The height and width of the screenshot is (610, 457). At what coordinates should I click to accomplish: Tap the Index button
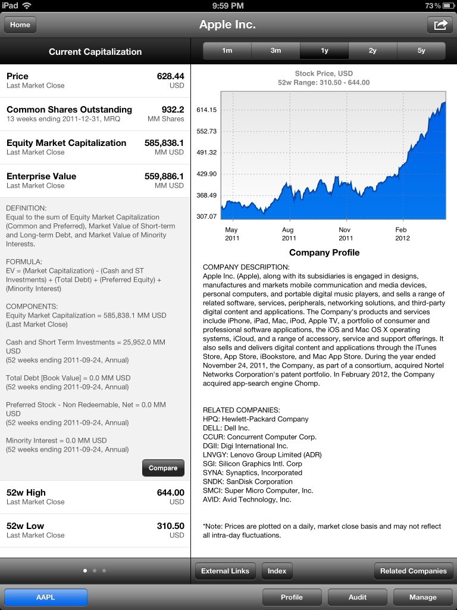[277, 571]
